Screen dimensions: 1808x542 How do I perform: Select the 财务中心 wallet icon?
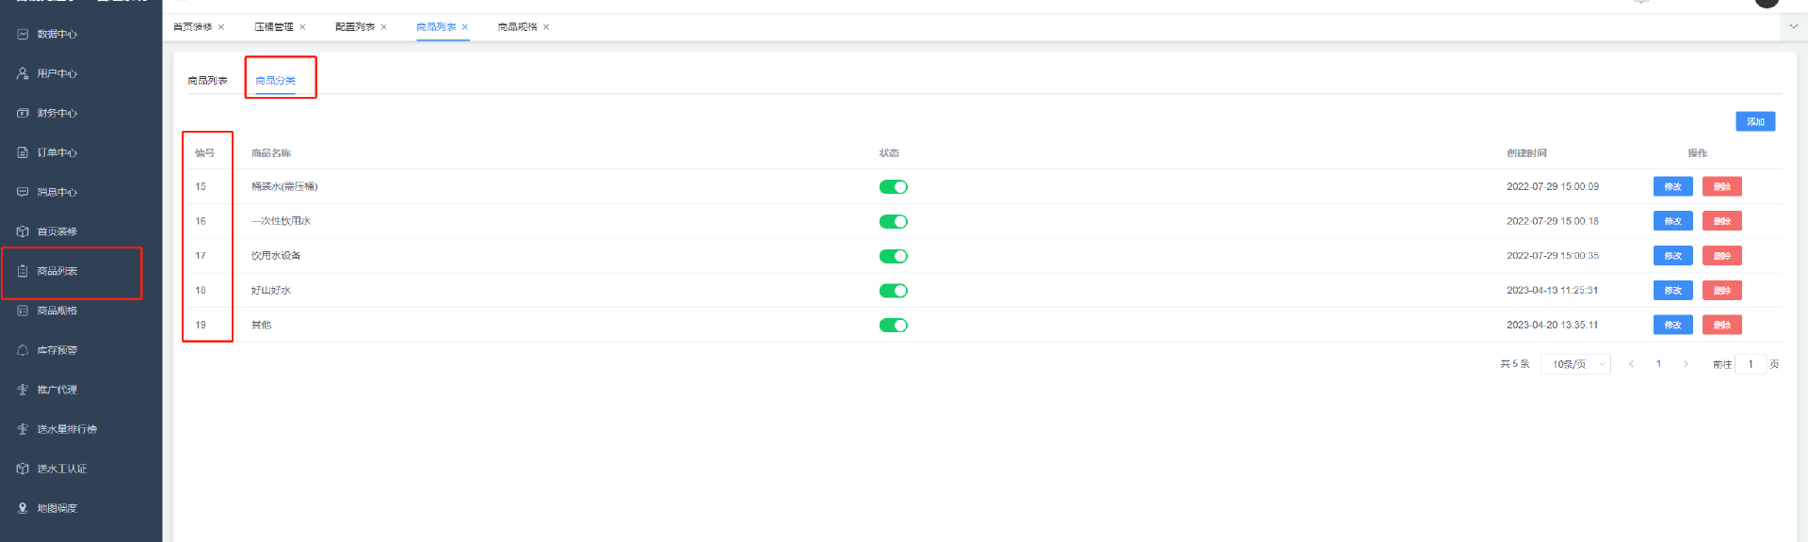23,113
